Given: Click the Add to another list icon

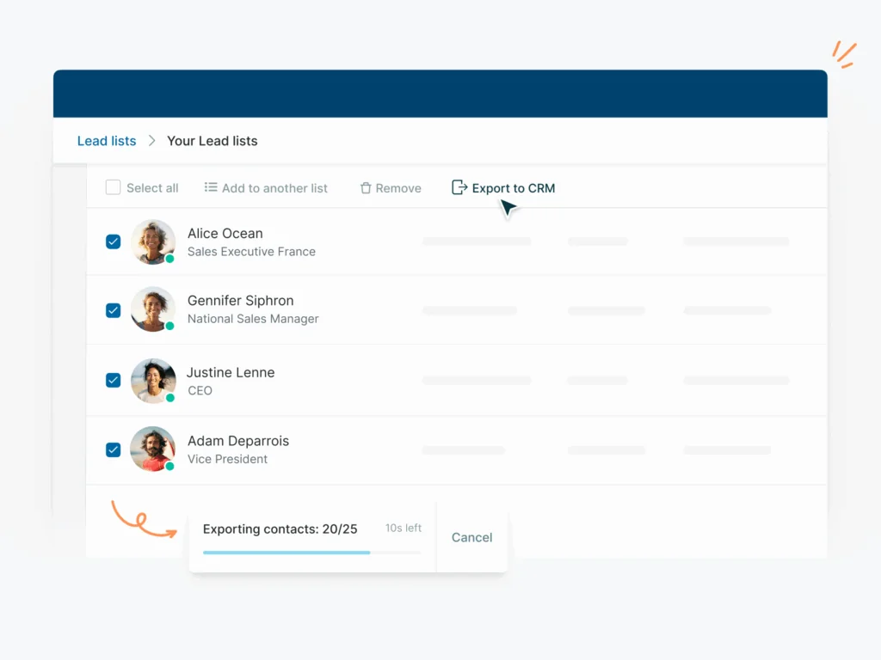Looking at the screenshot, I should click(x=211, y=187).
